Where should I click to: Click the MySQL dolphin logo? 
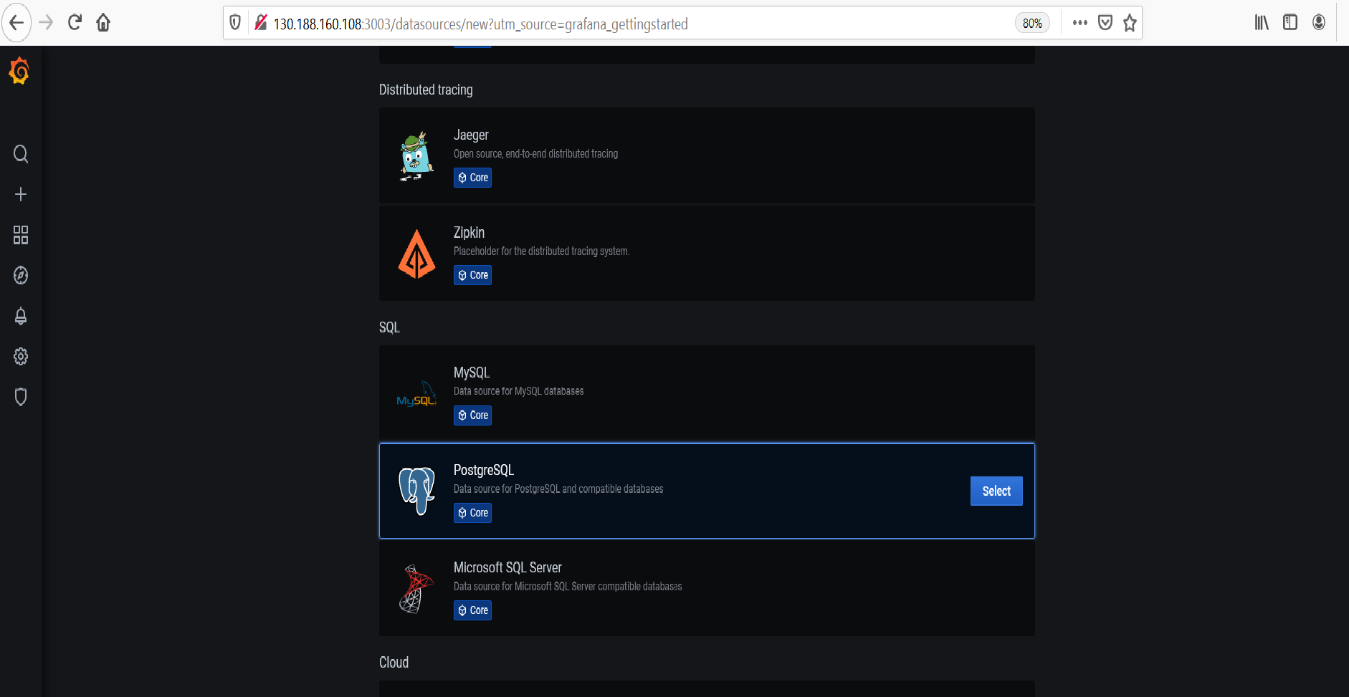coord(416,394)
